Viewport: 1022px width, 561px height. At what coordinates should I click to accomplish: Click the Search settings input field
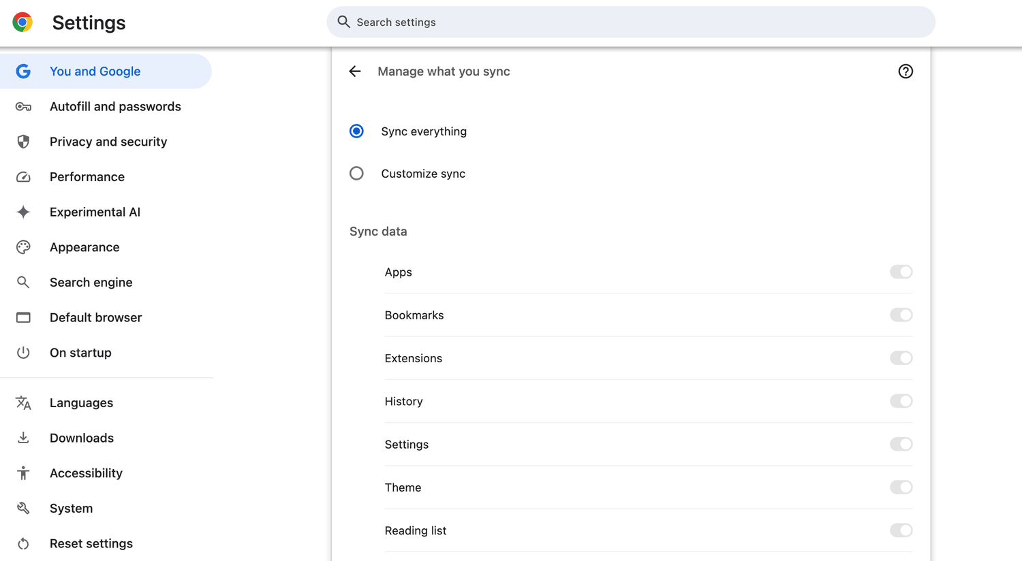coord(630,22)
